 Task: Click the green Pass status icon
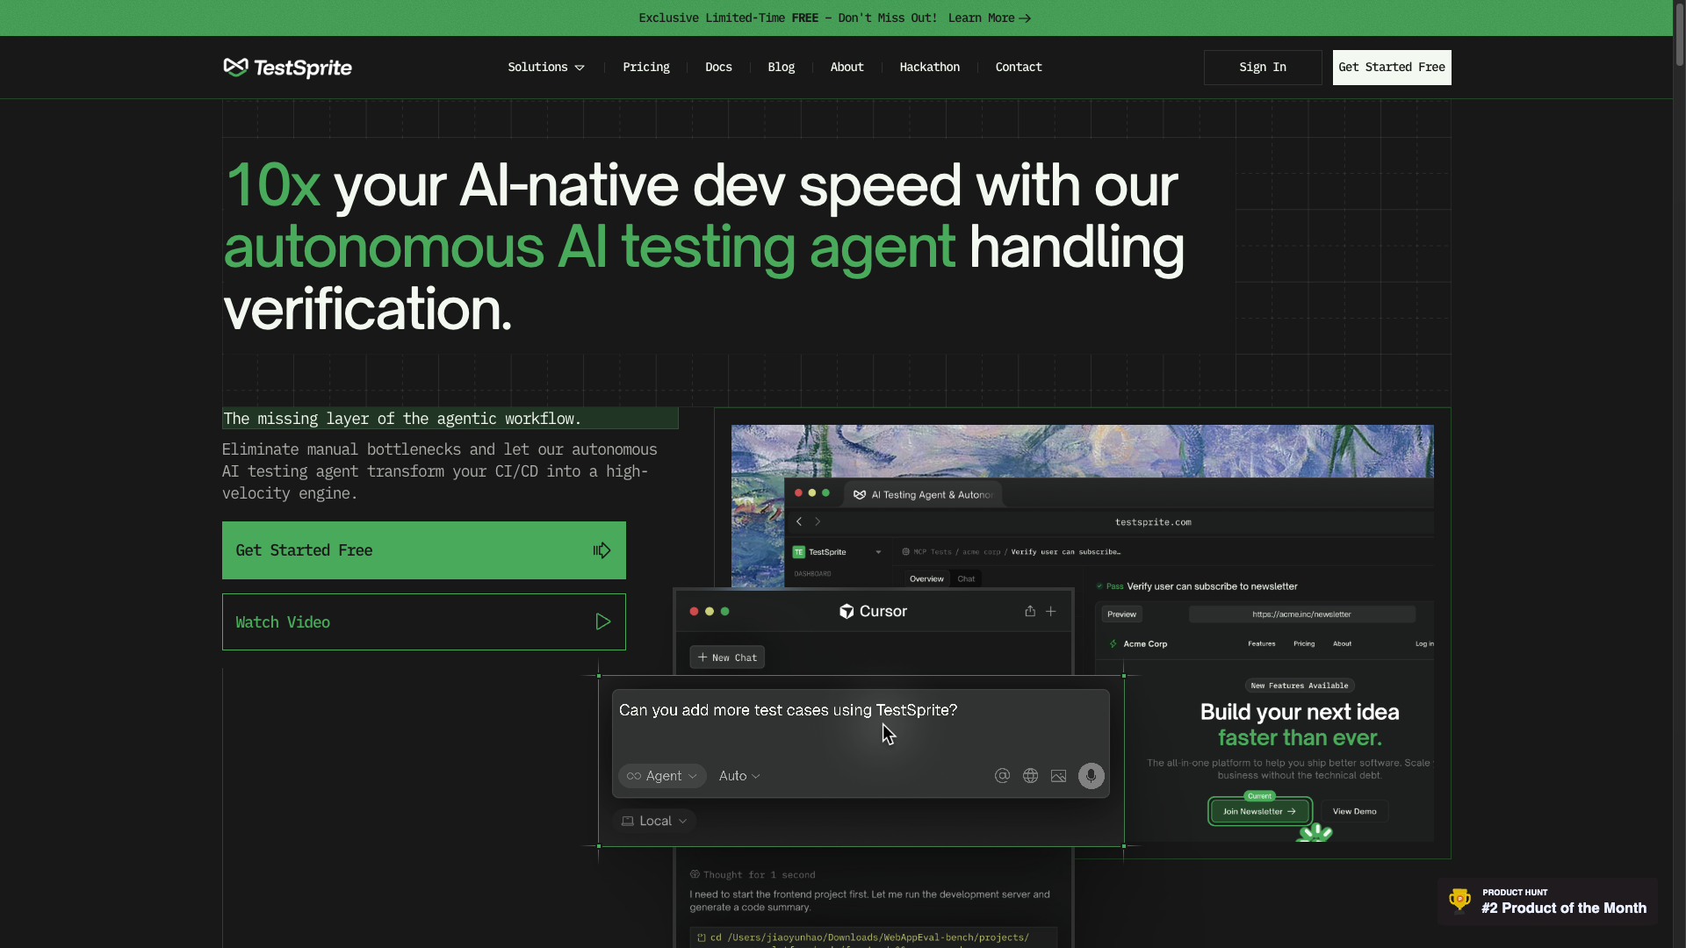(1099, 586)
